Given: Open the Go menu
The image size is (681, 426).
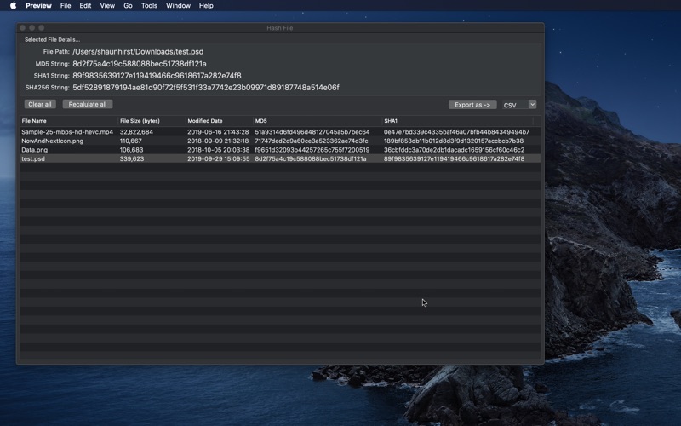Looking at the screenshot, I should tap(128, 6).
